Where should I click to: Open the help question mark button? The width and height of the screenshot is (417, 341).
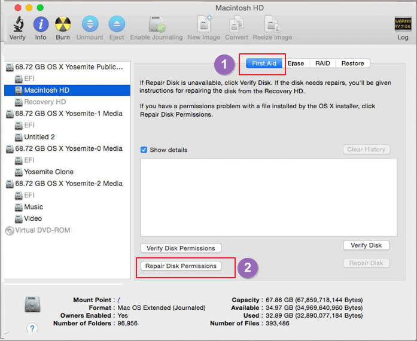pyautogui.click(x=32, y=328)
